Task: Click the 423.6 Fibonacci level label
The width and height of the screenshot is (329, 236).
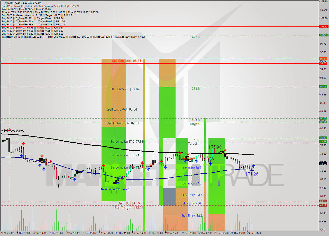Action: click(x=196, y=37)
